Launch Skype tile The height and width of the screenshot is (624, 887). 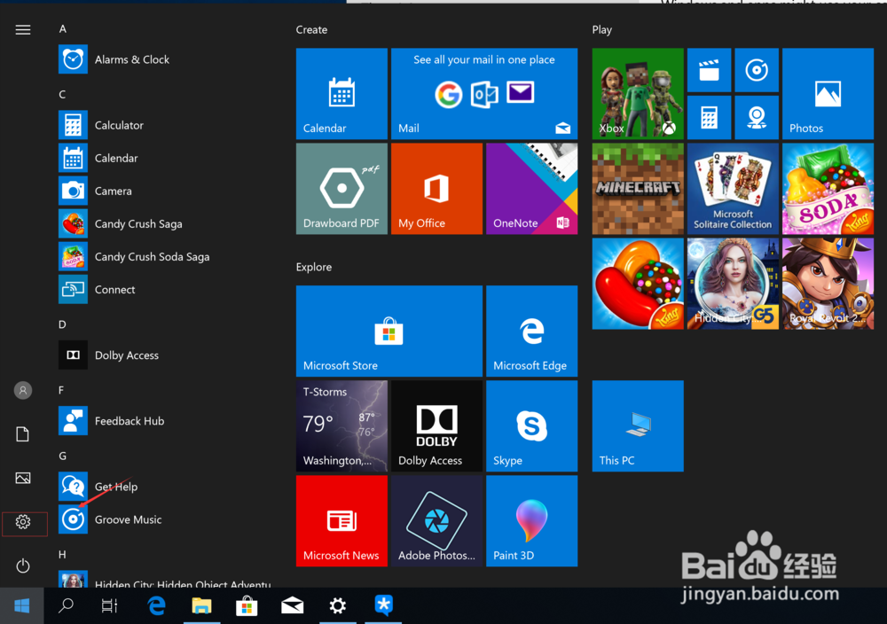point(531,426)
